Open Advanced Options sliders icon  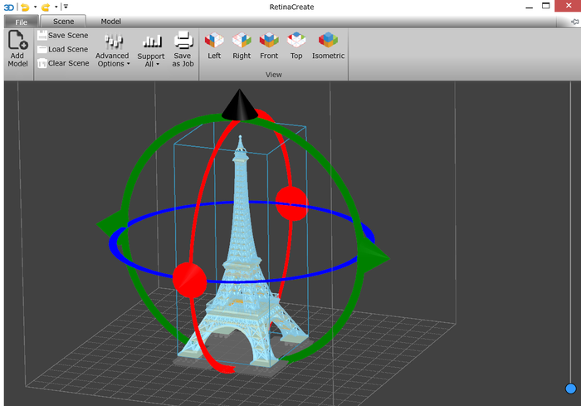tap(114, 41)
